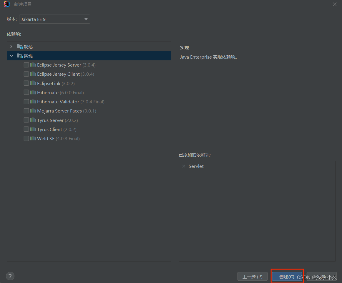Screen dimensions: 342x283
Task: Click the Eclipse Jersey Client label
Action: [66, 74]
